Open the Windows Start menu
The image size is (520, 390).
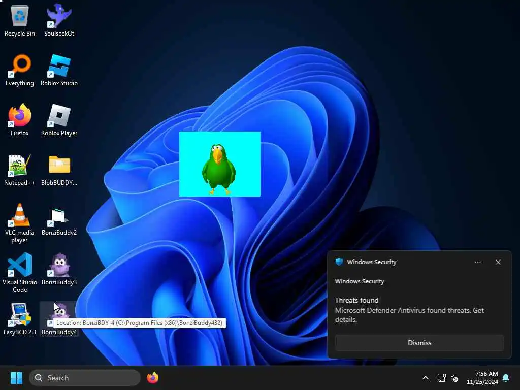point(16,378)
